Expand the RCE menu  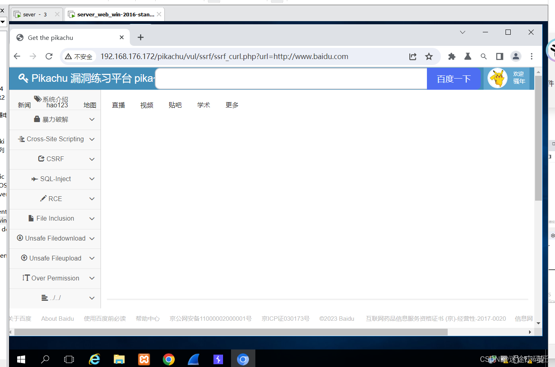pyautogui.click(x=55, y=199)
